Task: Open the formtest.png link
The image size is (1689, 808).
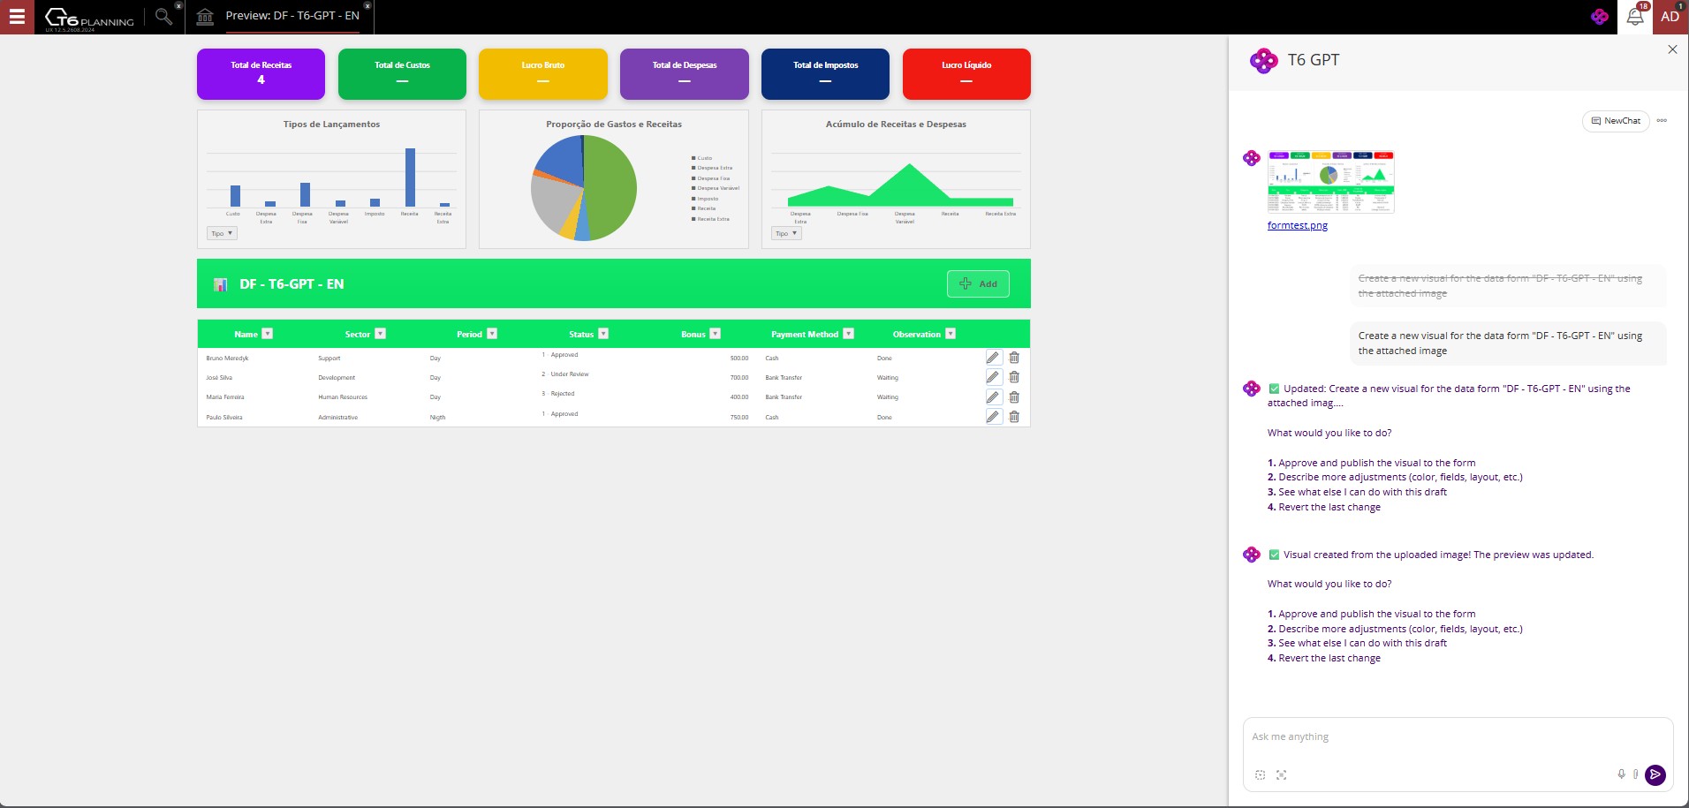Action: coord(1298,225)
